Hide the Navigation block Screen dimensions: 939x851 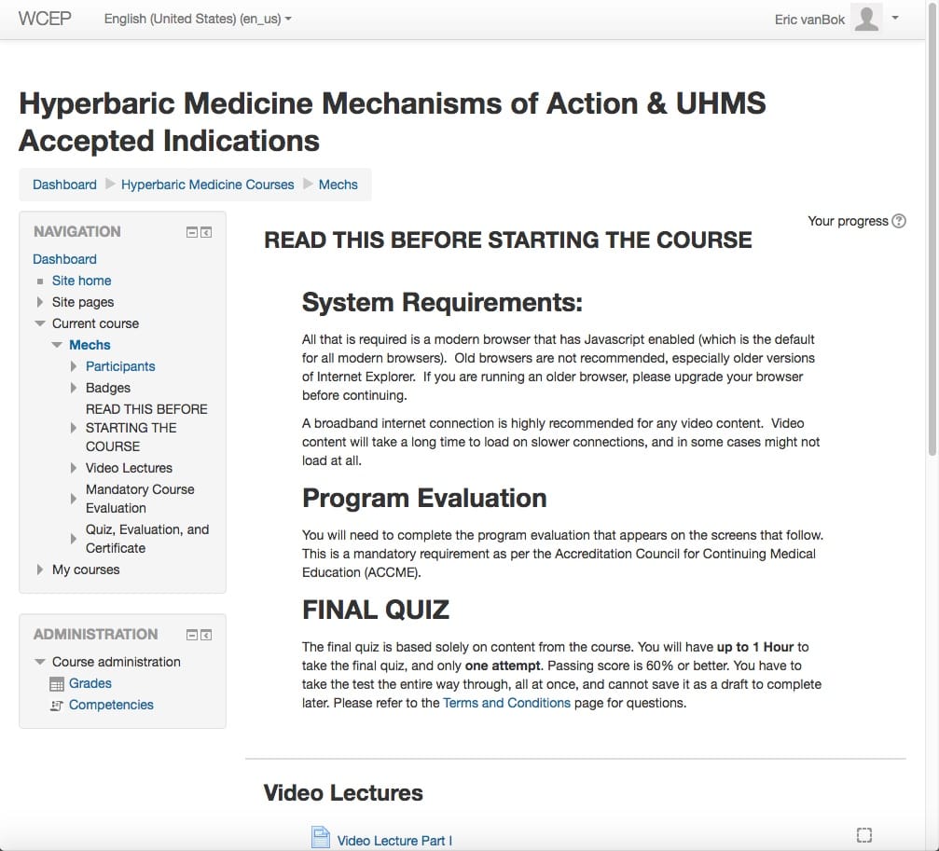192,232
